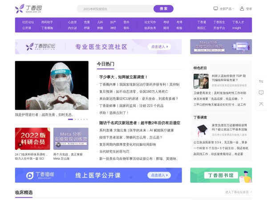Open the 丁香图书馆 banner
The height and width of the screenshot is (200, 267).
tap(221, 175)
